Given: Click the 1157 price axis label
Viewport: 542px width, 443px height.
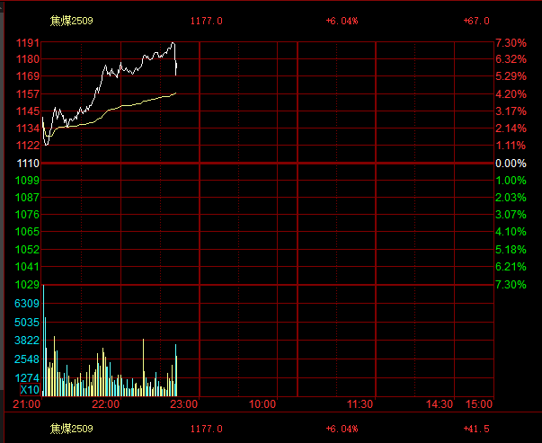Looking at the screenshot, I should point(28,94).
